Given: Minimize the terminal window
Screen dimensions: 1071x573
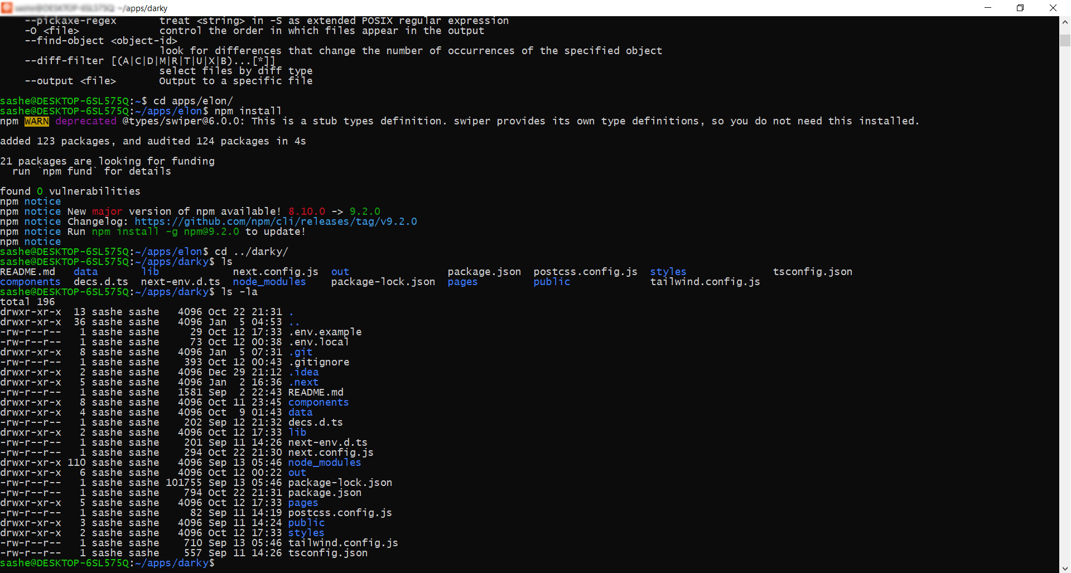Looking at the screenshot, I should pos(988,8).
